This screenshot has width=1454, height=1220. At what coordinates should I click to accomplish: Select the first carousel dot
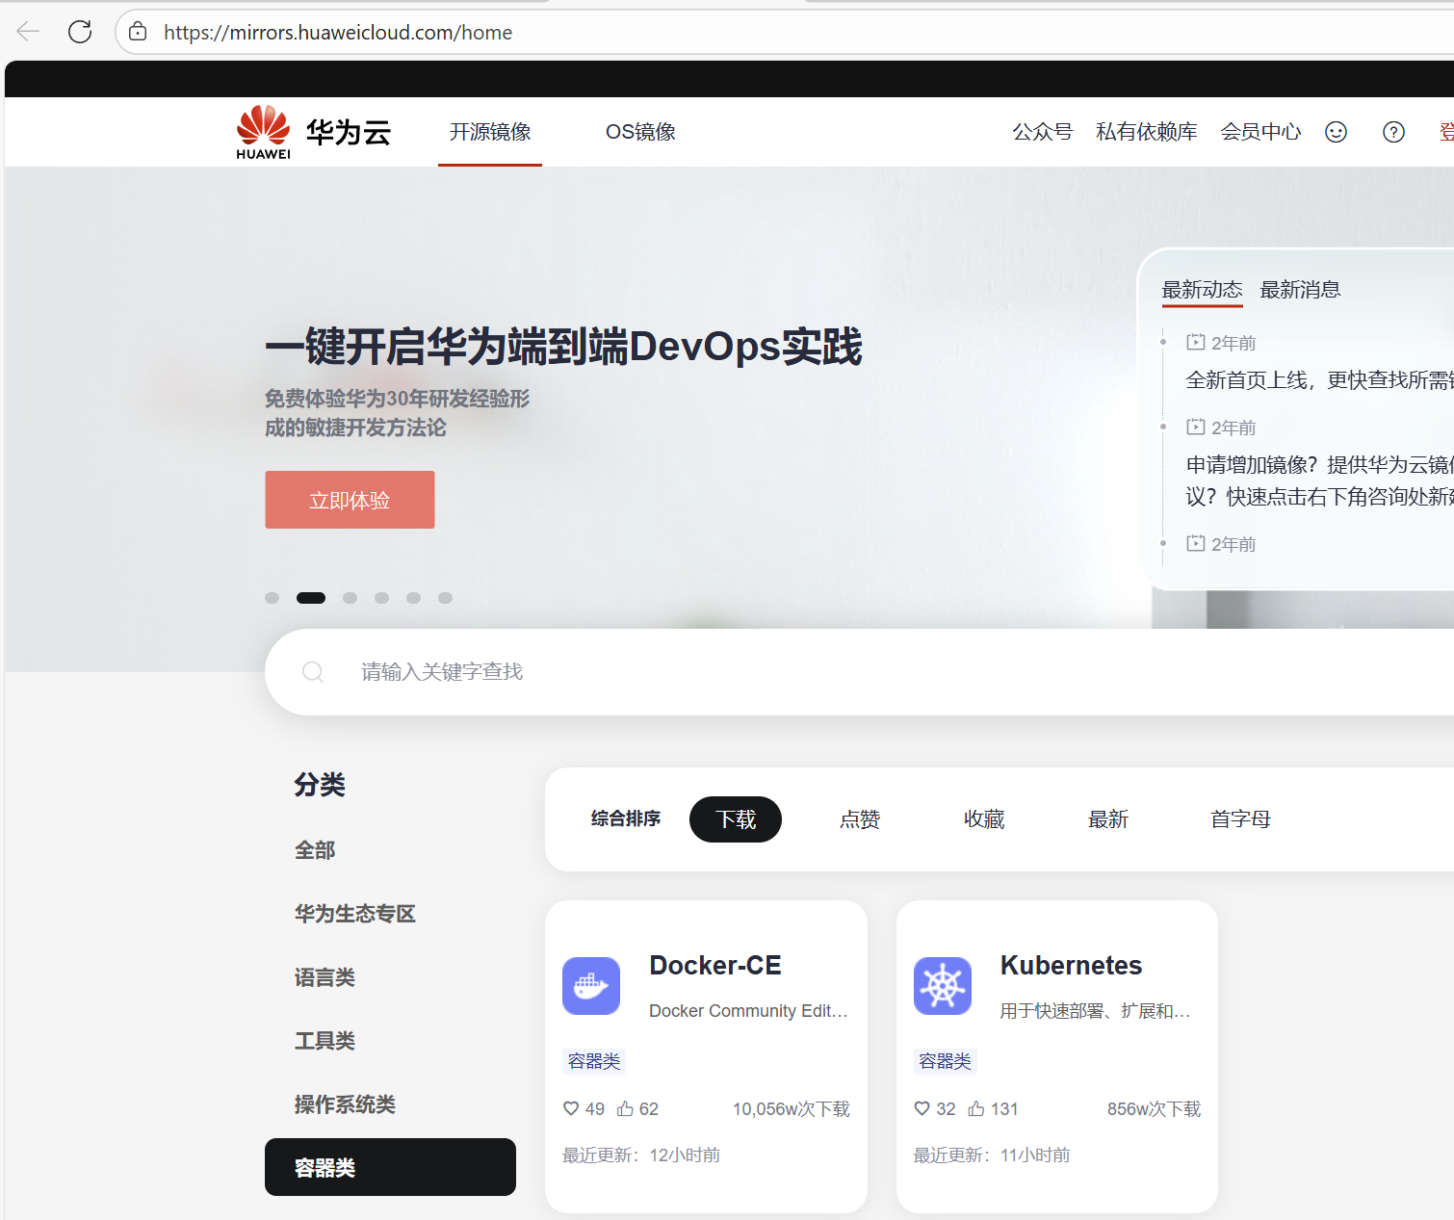(x=273, y=598)
